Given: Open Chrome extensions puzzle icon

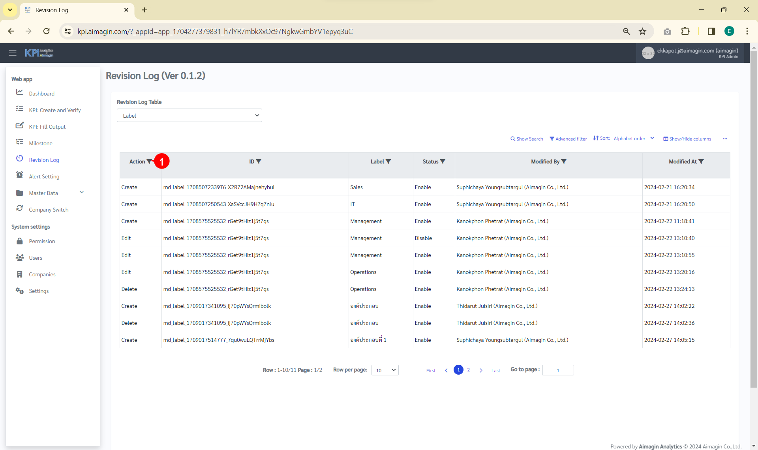Looking at the screenshot, I should (685, 32).
